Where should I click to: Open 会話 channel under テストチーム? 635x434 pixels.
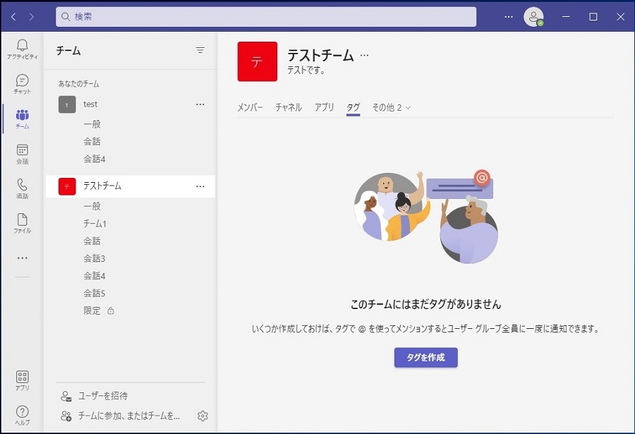click(x=92, y=241)
